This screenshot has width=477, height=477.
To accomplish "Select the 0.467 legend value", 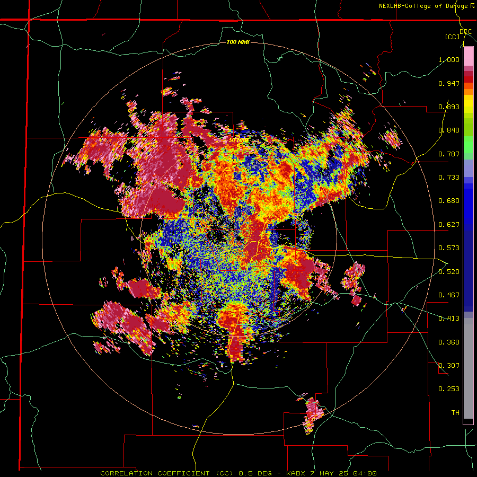I will 449,295.
